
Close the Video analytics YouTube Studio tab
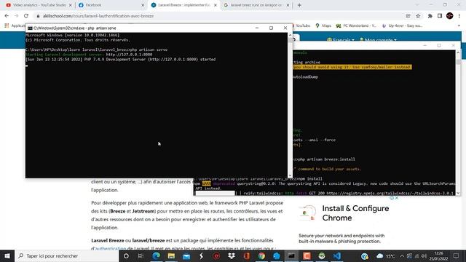click(70, 5)
